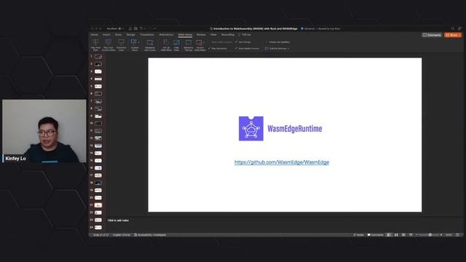Click the slide count text in status bar
Screen dimensions: 466x262
pyautogui.click(x=101, y=235)
